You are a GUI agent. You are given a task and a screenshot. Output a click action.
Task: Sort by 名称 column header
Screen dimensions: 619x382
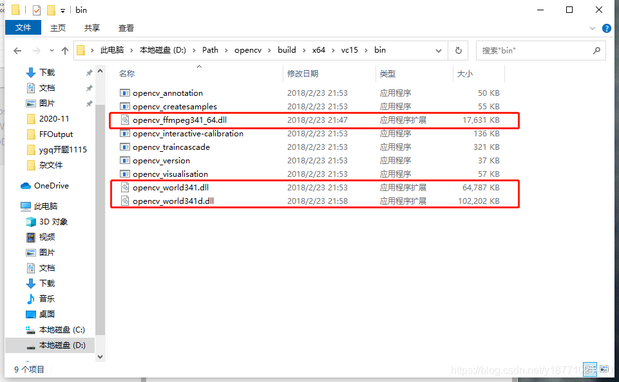[127, 74]
